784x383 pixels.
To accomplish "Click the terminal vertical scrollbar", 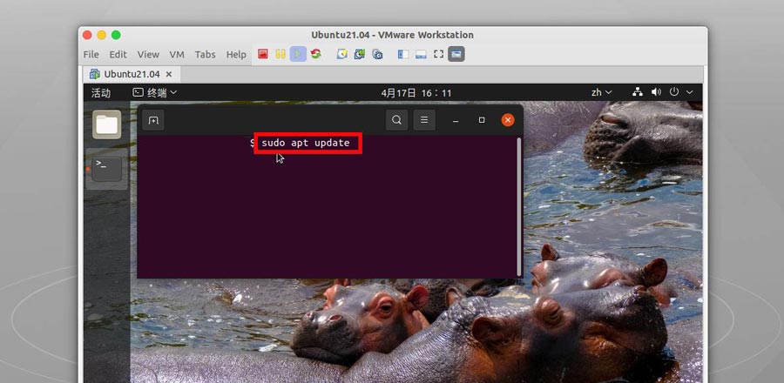I will tap(519, 206).
